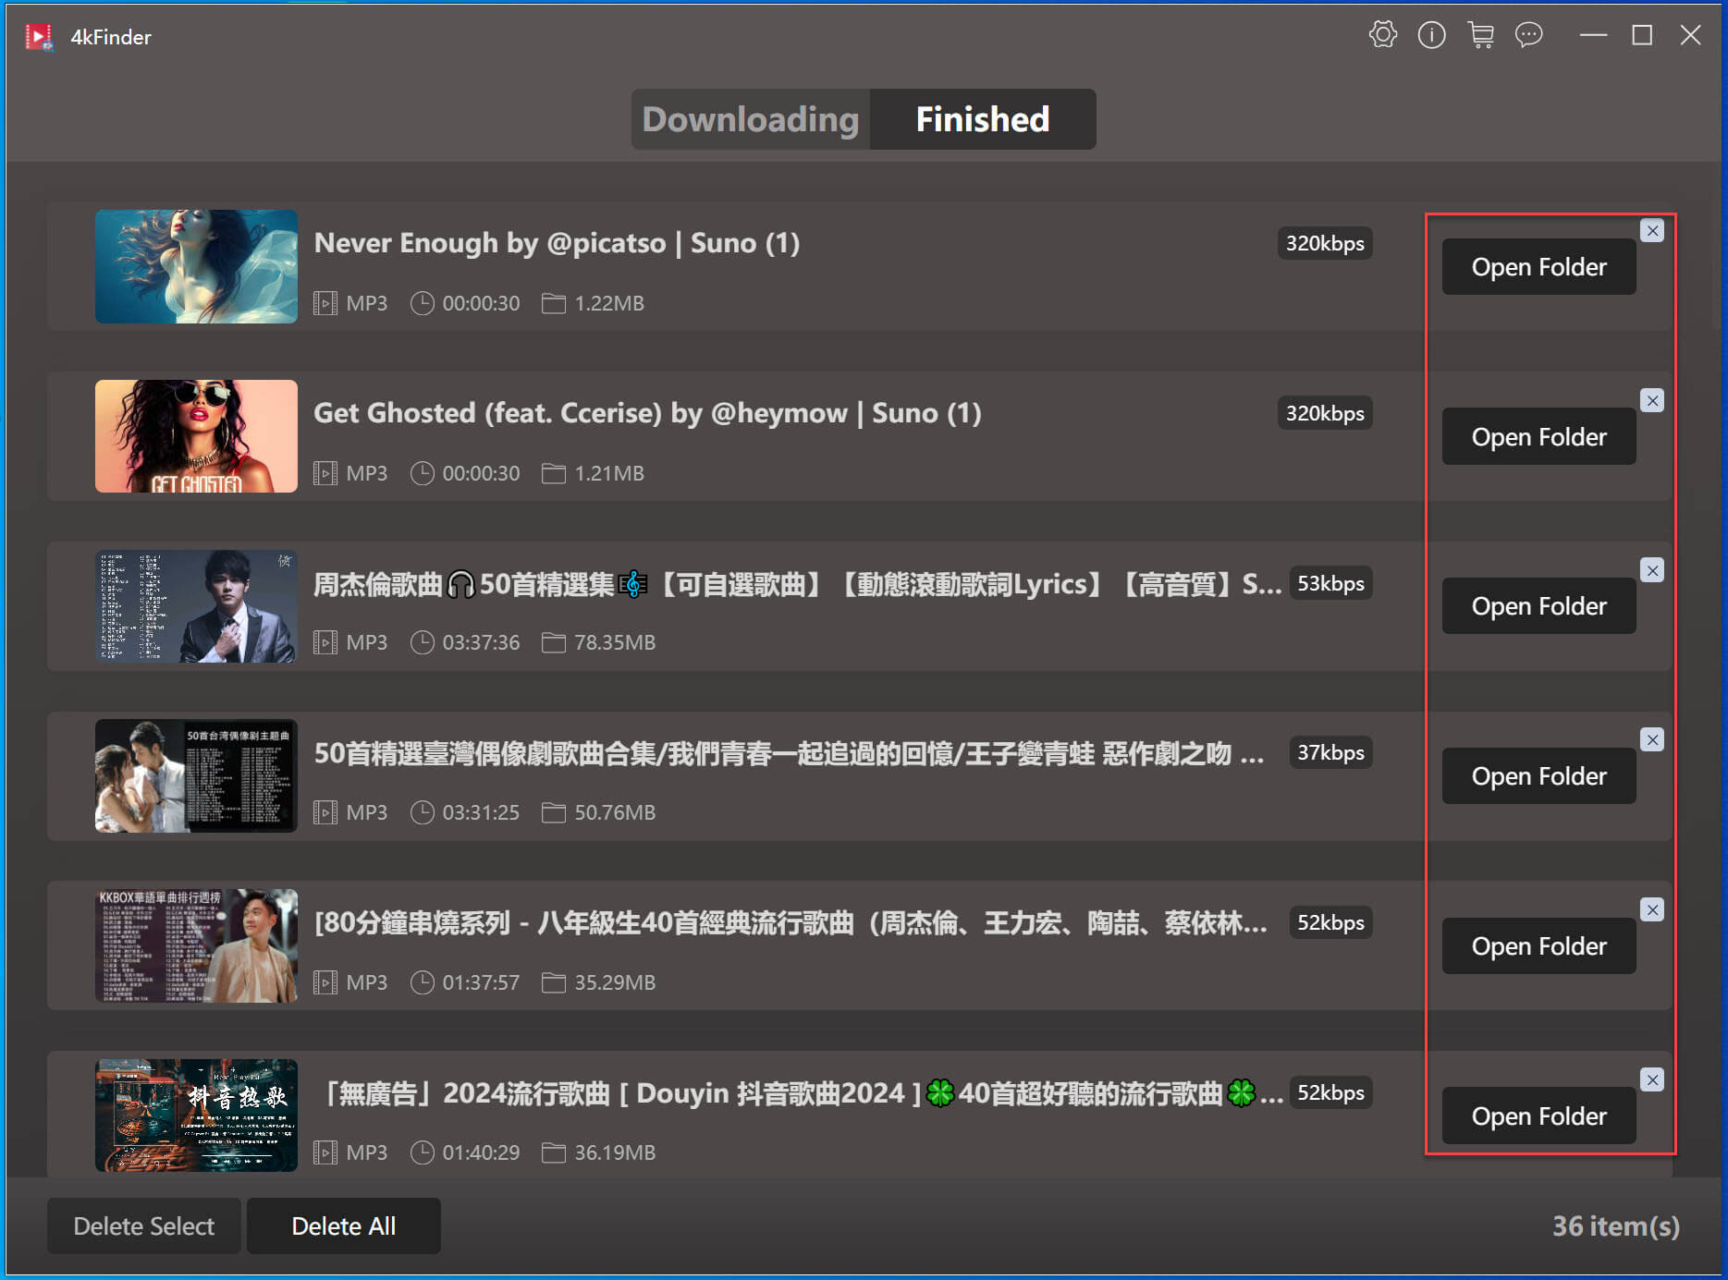The height and width of the screenshot is (1280, 1728).
Task: Select the Finished tab
Action: point(982,119)
